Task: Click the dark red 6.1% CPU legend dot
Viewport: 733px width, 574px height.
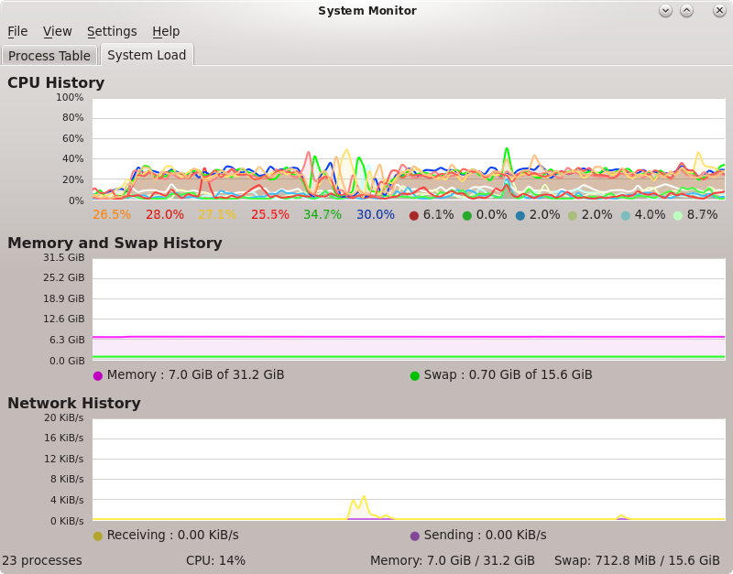Action: pyautogui.click(x=414, y=216)
